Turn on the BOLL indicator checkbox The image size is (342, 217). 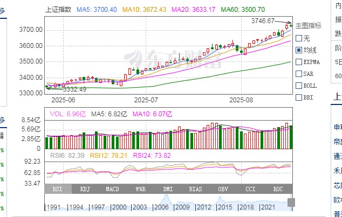point(299,86)
